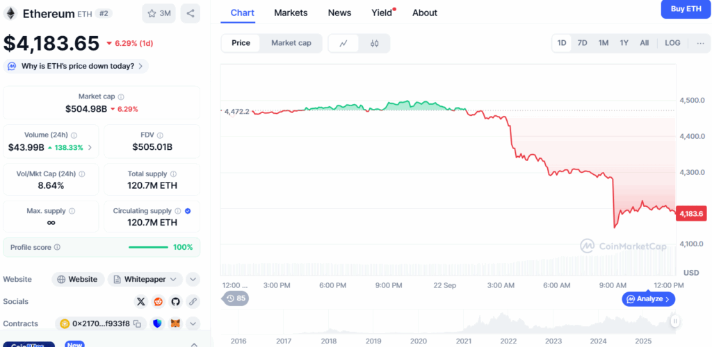Click the info icon beside Max. supply
The width and height of the screenshot is (712, 347).
72,211
